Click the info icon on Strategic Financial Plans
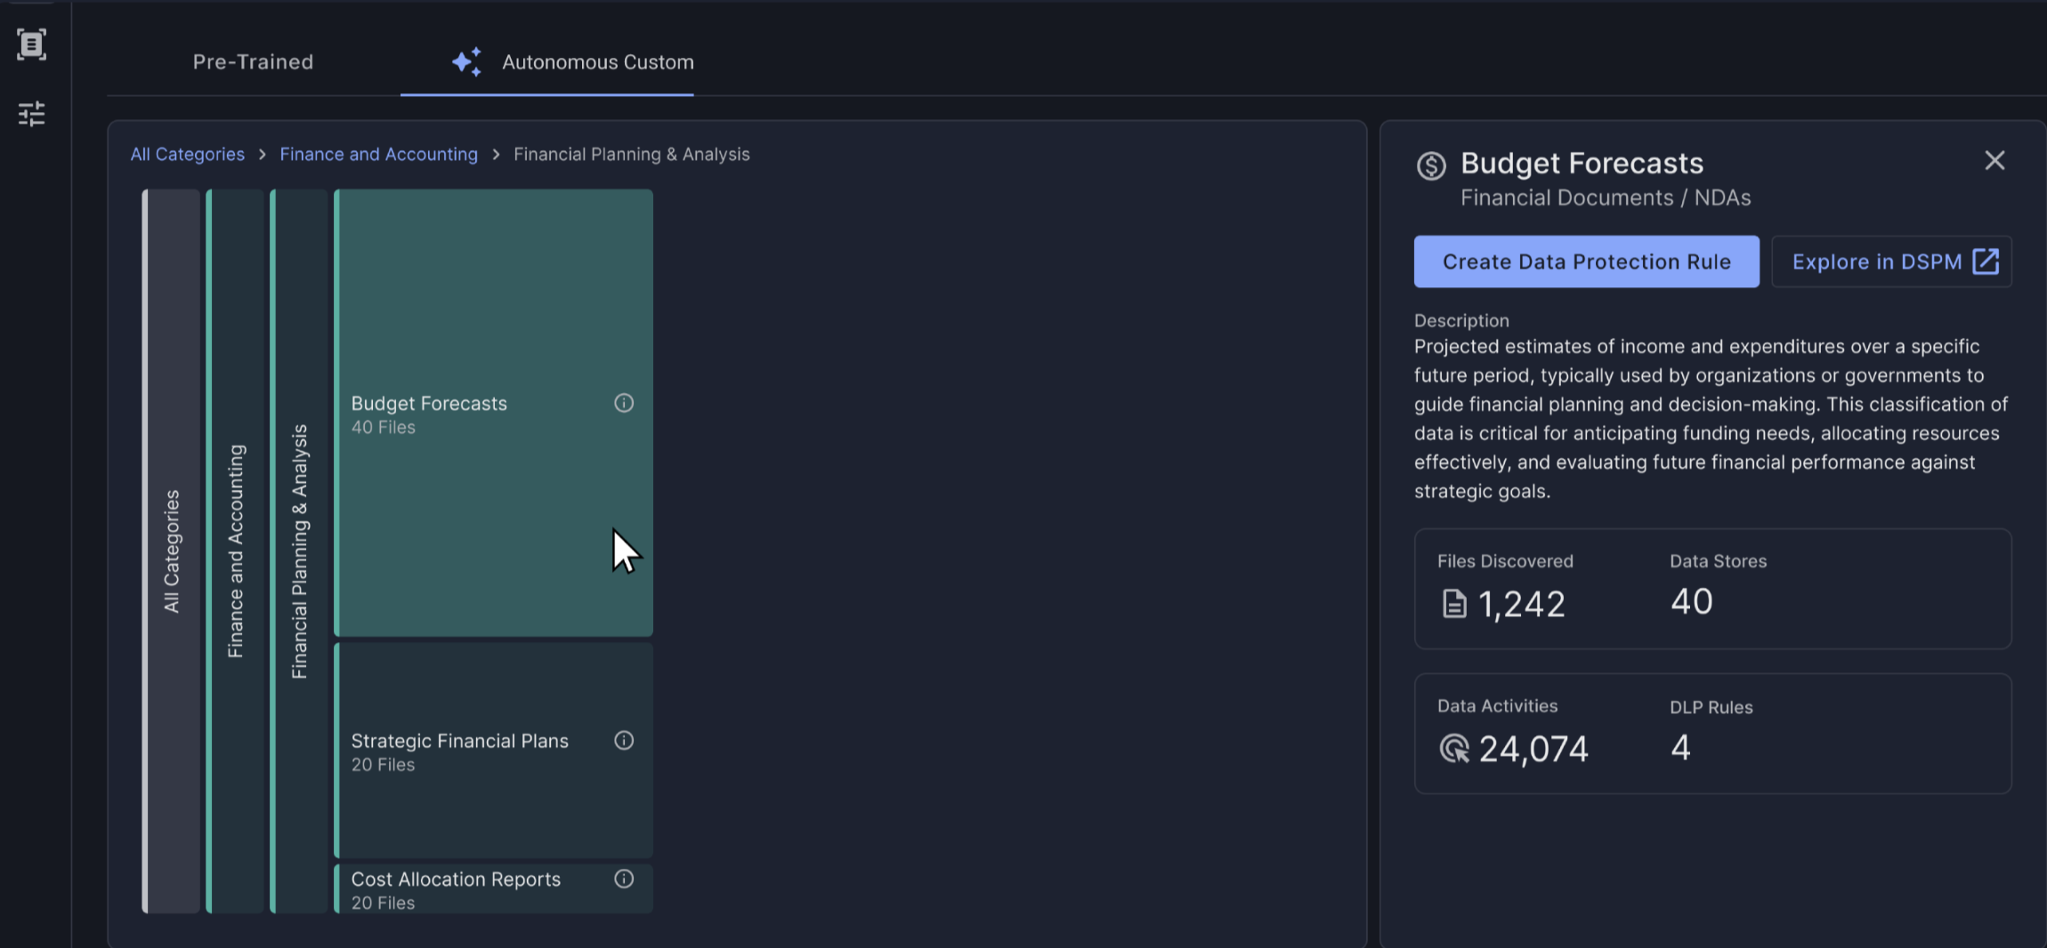This screenshot has width=2047, height=948. (x=624, y=740)
